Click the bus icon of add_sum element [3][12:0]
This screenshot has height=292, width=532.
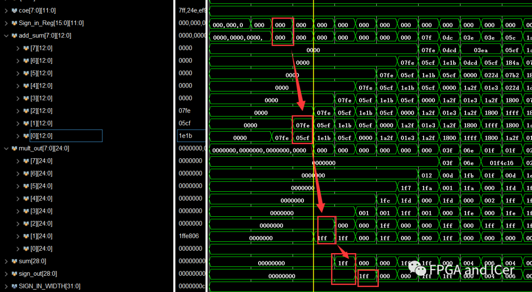[x=26, y=98]
